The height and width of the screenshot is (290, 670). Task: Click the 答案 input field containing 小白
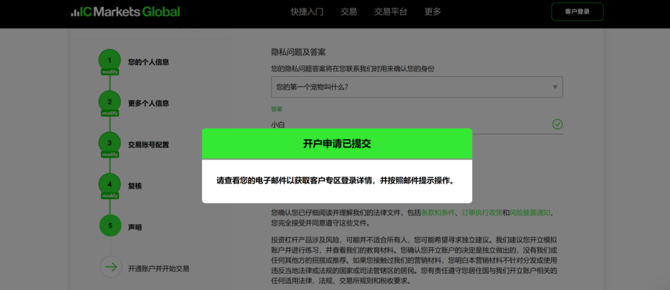(407, 125)
